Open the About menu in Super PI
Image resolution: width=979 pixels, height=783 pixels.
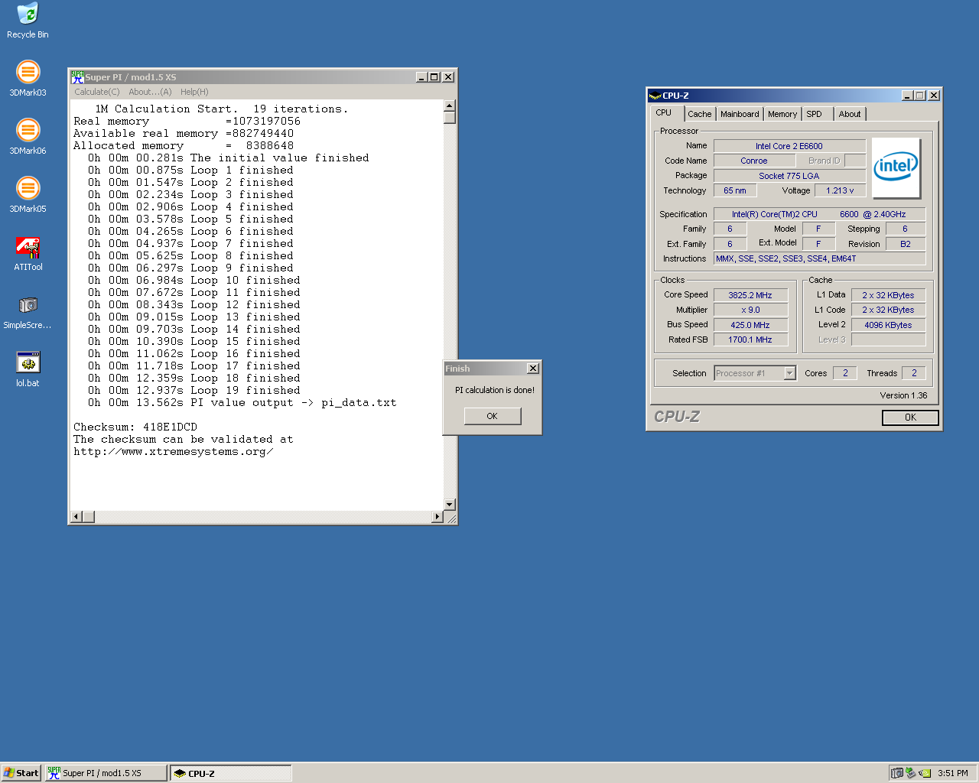(150, 92)
